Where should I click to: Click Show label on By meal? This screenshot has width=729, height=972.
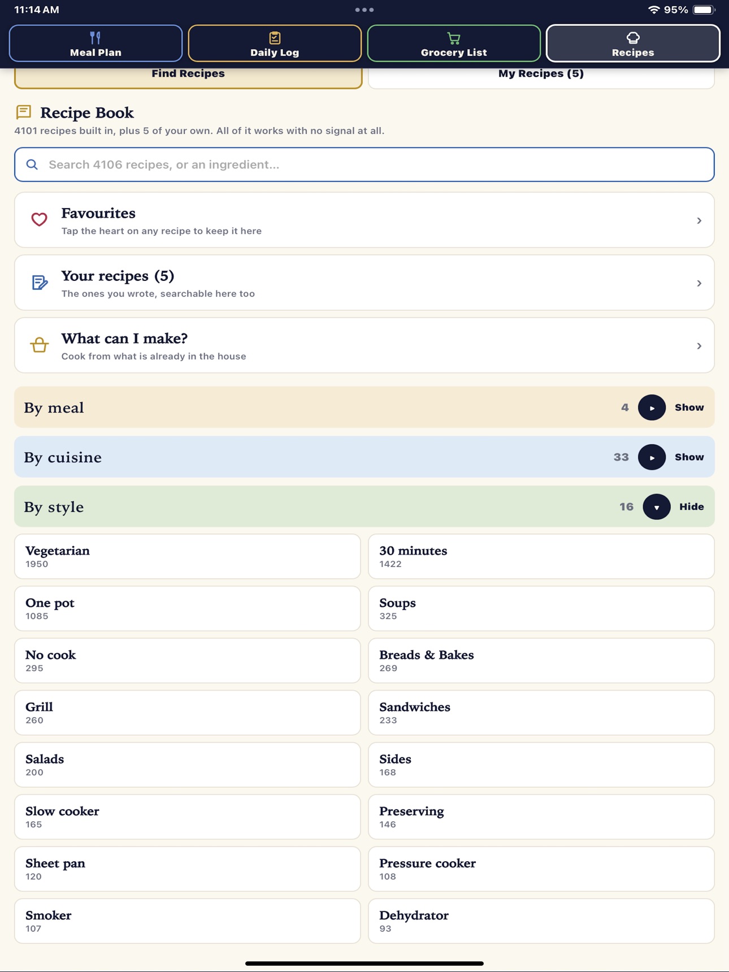pos(689,407)
